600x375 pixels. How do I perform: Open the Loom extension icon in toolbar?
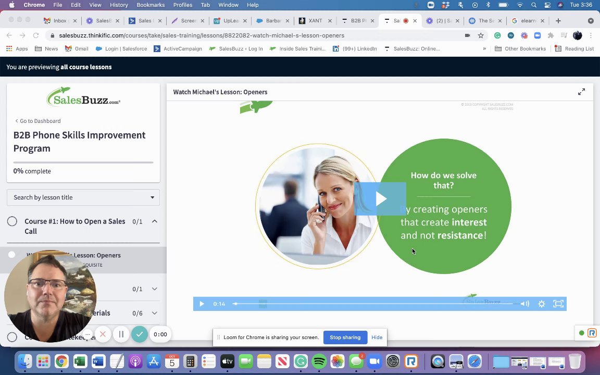pos(524,35)
